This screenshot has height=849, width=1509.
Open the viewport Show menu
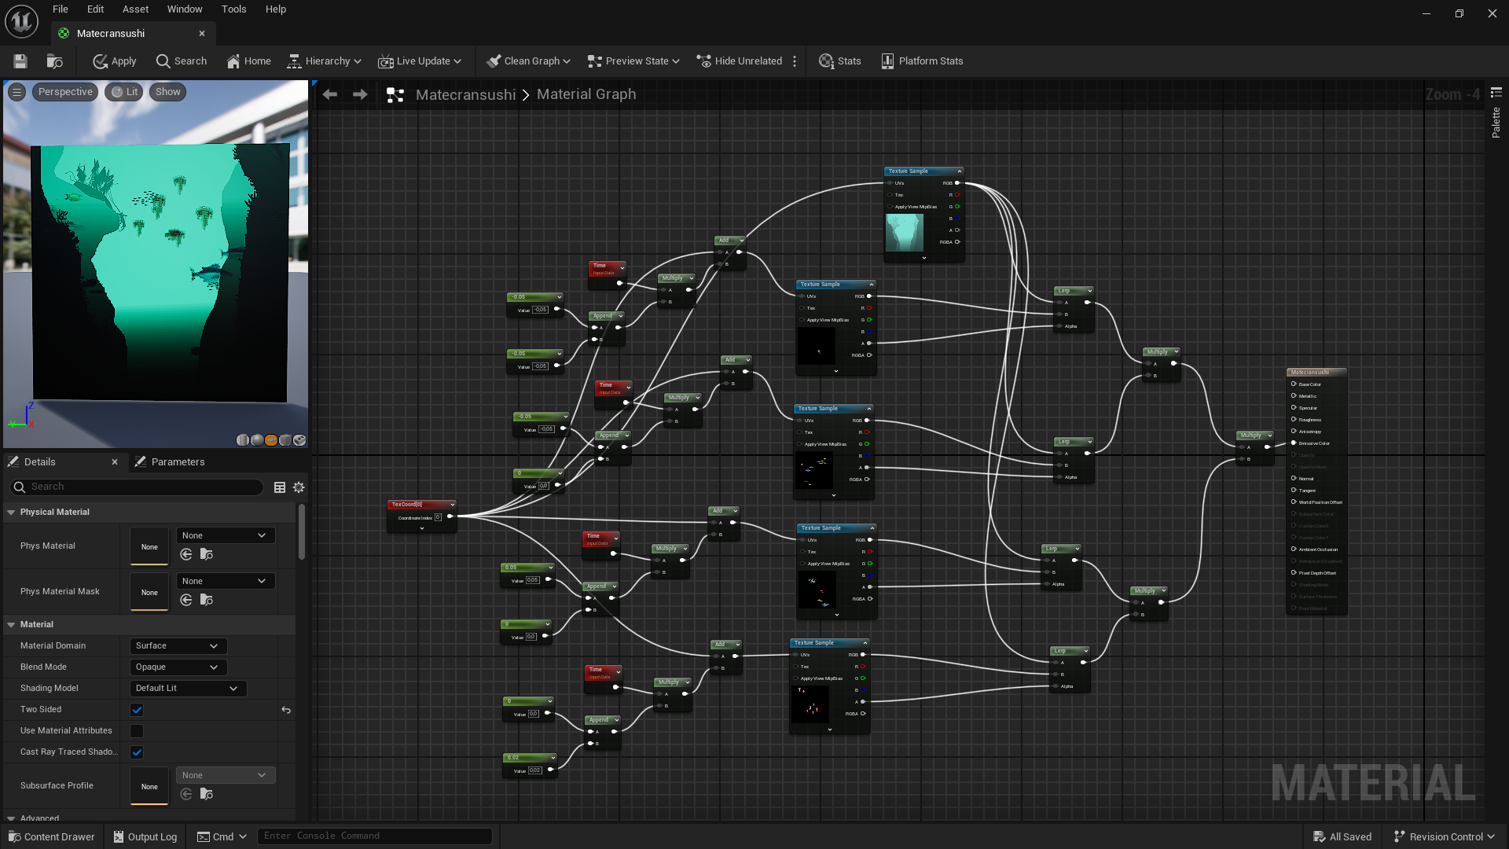pos(167,92)
